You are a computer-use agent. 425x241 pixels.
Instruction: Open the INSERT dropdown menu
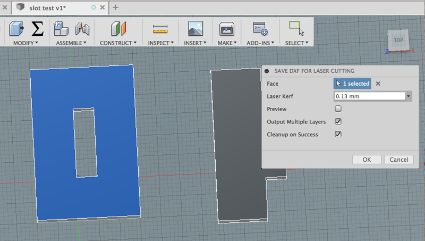click(195, 43)
